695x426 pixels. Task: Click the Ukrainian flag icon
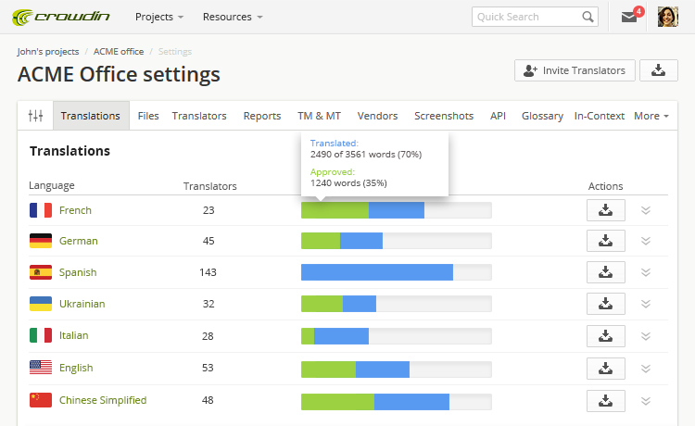click(x=41, y=304)
